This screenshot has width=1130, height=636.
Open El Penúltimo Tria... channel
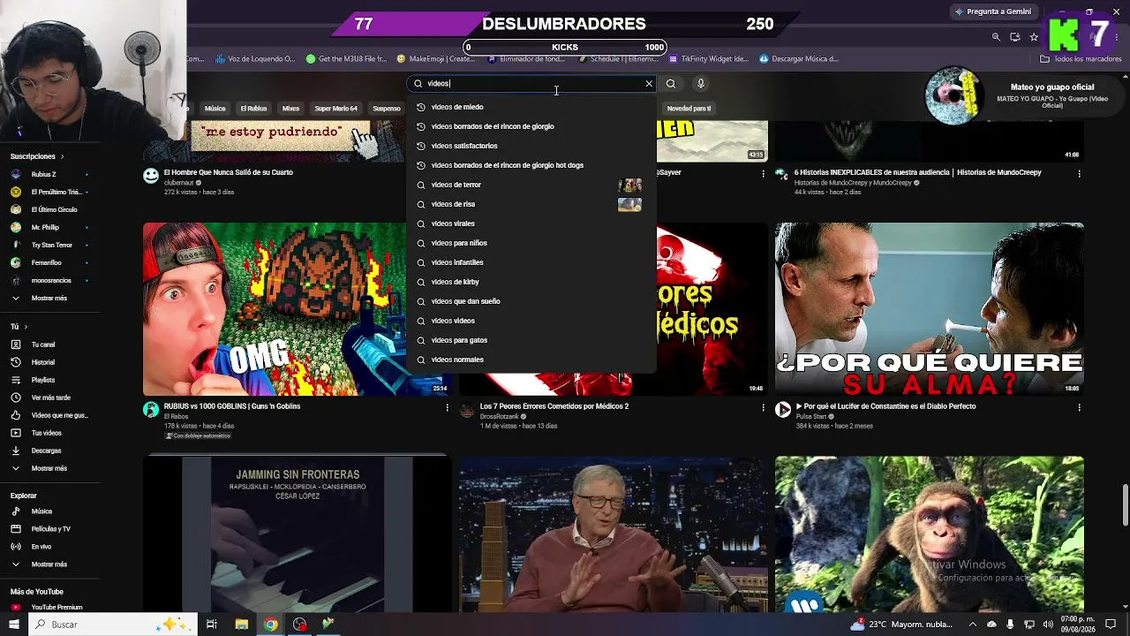56,192
